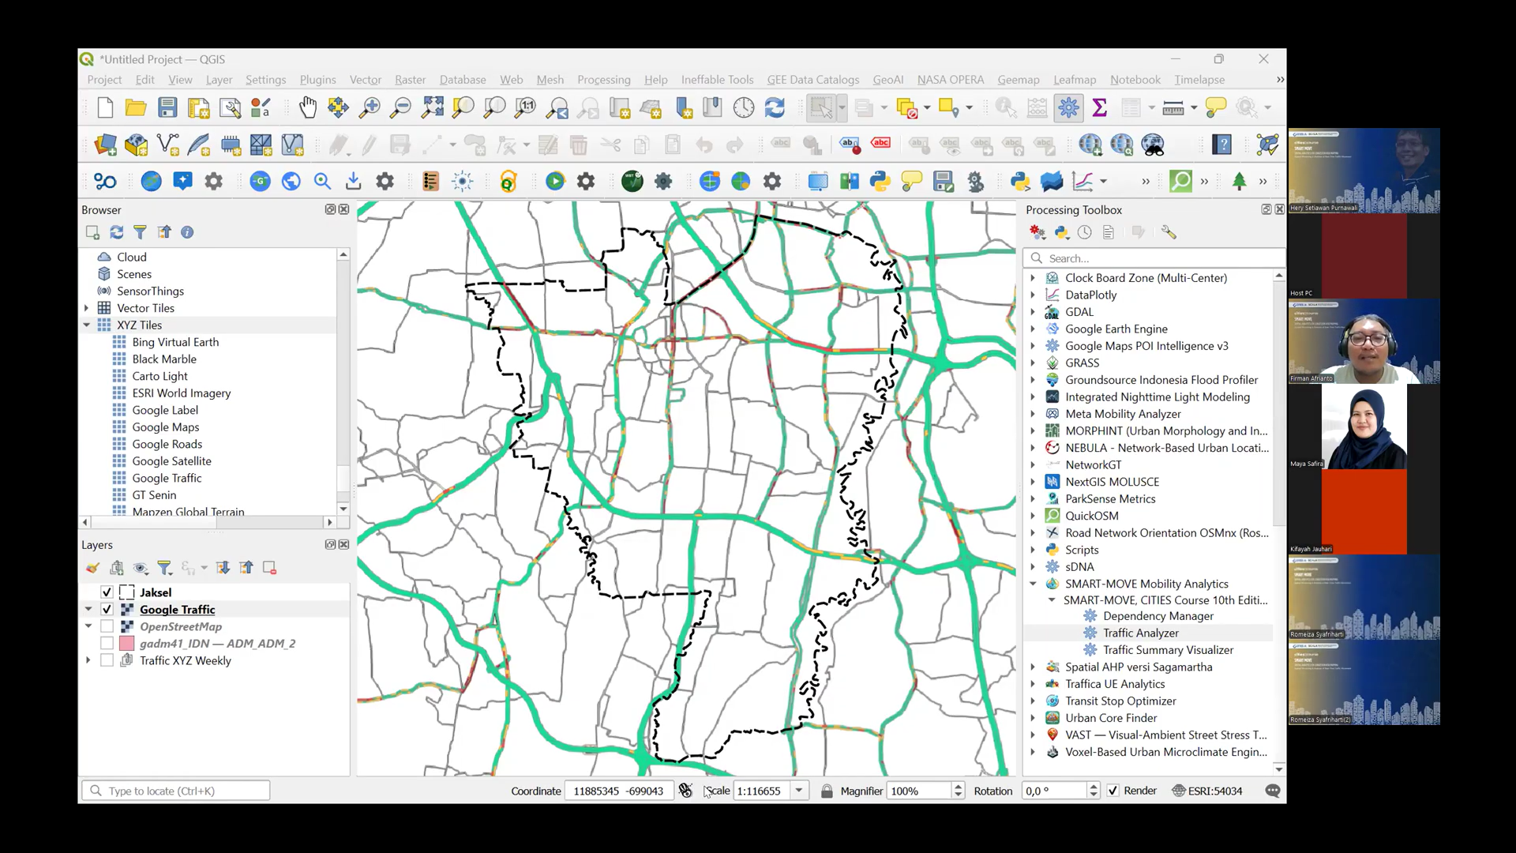Screen dimensions: 1516x853
Task: Expand the QuickOSM toolbox group
Action: [x=1032, y=516]
